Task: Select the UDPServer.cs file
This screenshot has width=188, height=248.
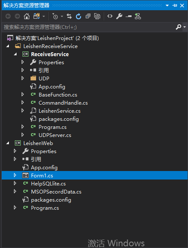Action: click(x=55, y=135)
